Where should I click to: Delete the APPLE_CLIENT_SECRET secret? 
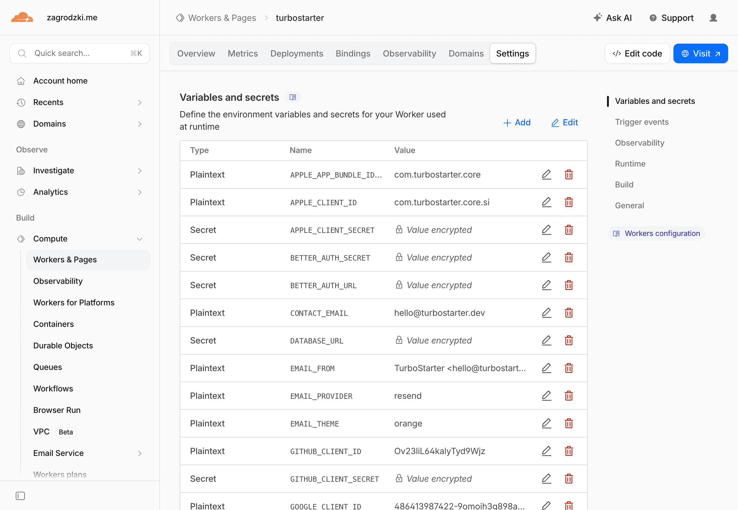[569, 230]
